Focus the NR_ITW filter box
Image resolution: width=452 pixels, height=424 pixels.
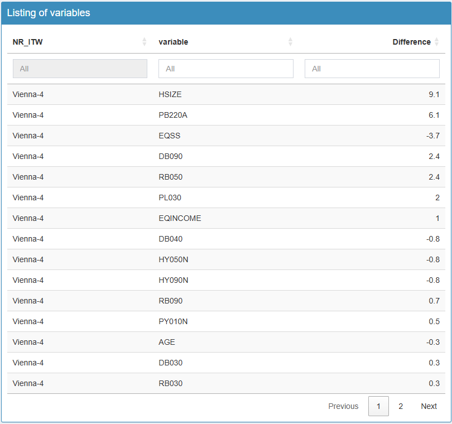[x=80, y=69]
